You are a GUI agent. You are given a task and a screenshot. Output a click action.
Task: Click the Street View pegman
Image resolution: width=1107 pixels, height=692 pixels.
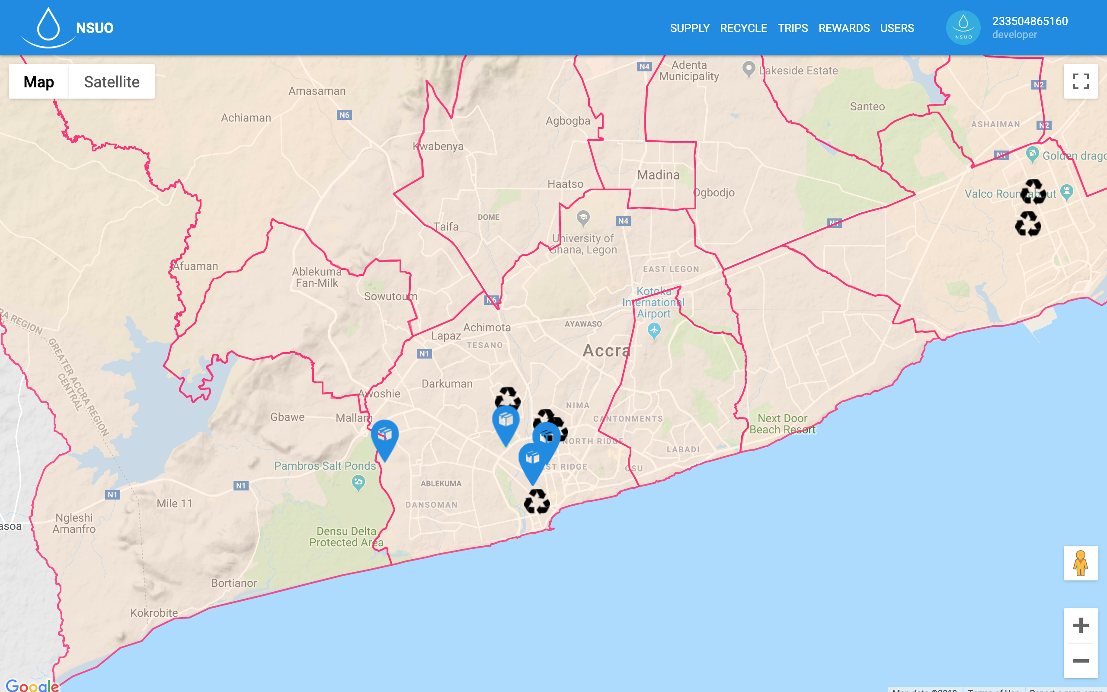(x=1081, y=563)
